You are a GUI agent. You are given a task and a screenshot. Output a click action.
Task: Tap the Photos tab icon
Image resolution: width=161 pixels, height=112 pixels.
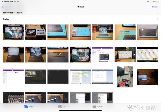click(x=26, y=107)
